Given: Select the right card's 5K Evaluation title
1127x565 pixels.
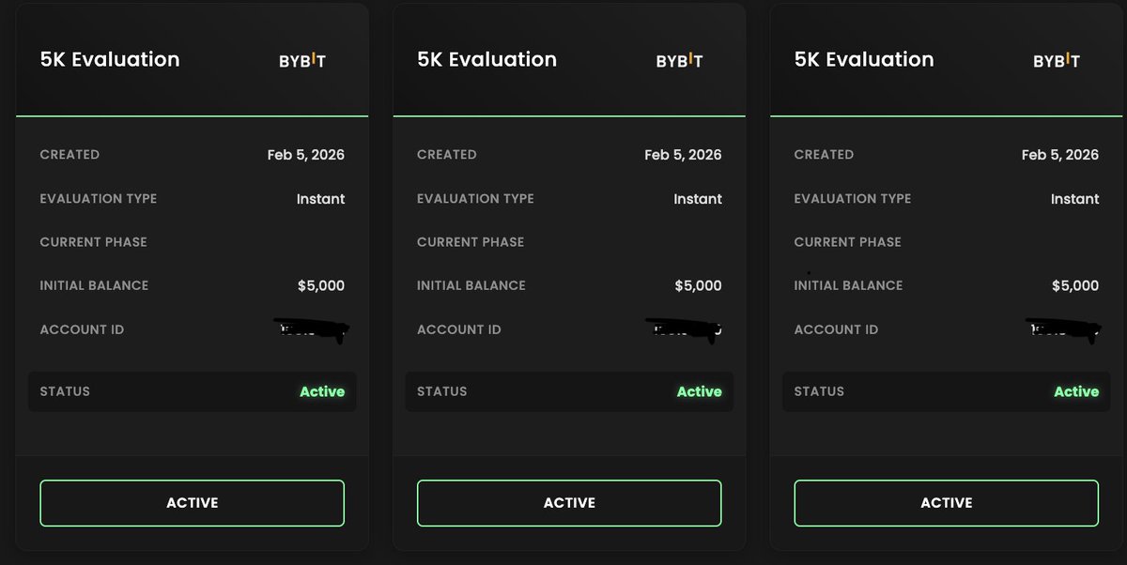Looking at the screenshot, I should pyautogui.click(x=864, y=59).
